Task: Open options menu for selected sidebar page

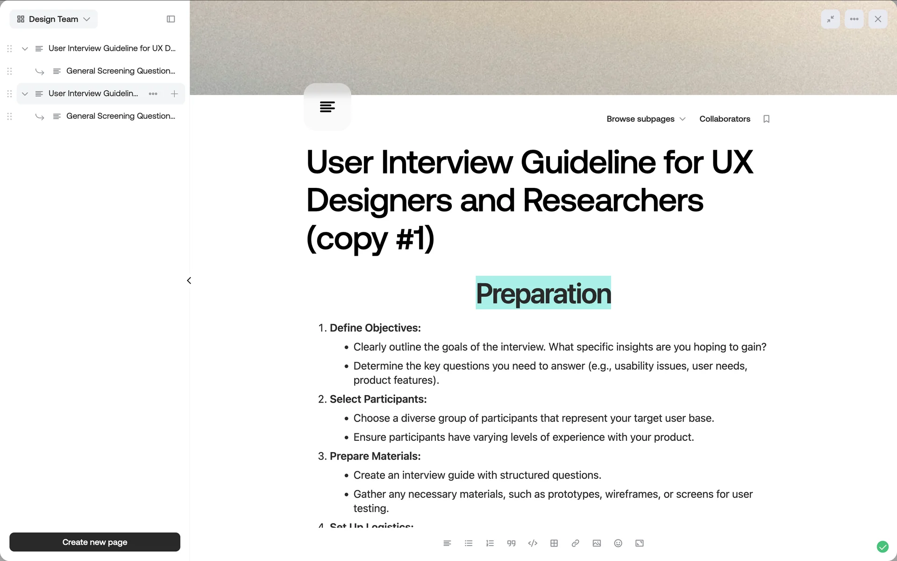Action: (x=153, y=93)
